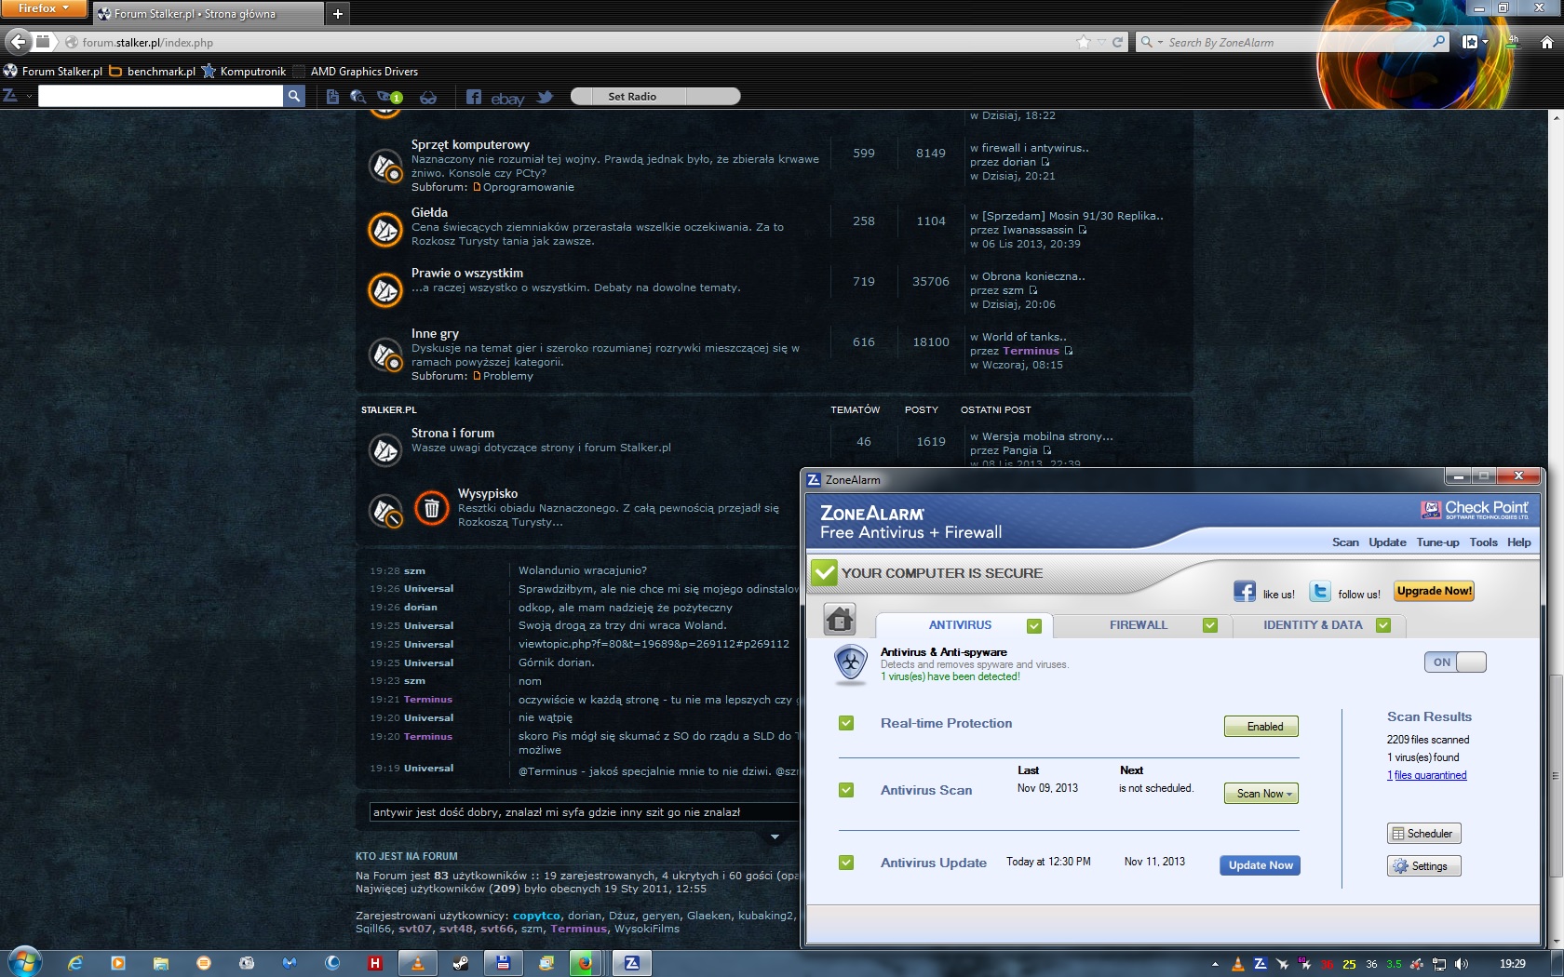
Task: Show hidden system tray icons arrow
Action: tap(1215, 964)
